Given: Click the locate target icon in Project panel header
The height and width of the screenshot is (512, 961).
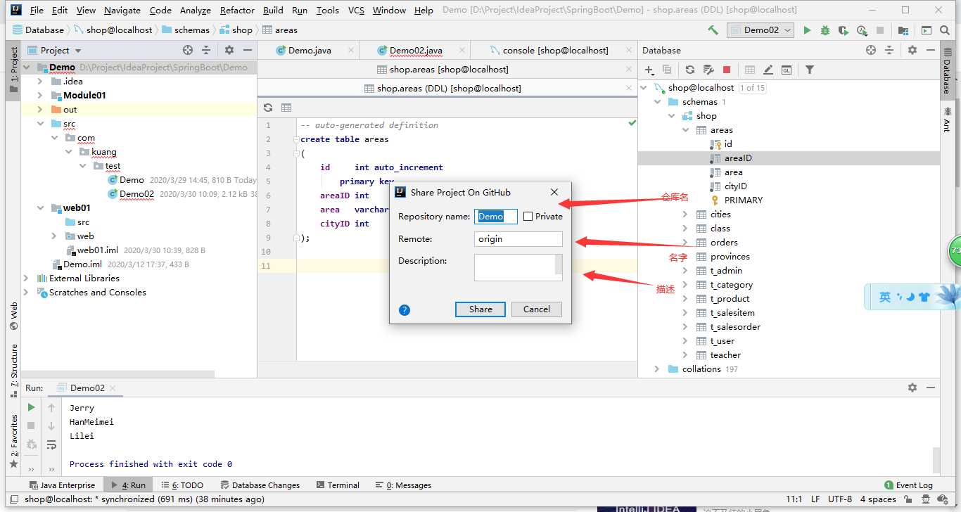Looking at the screenshot, I should pyautogui.click(x=188, y=50).
